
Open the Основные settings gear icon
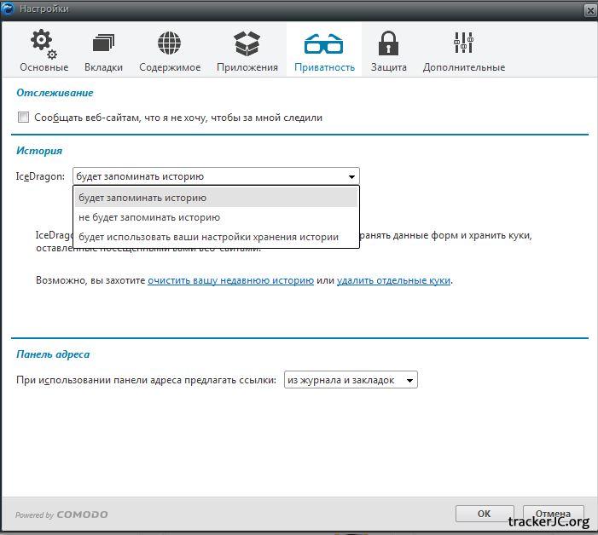click(43, 43)
